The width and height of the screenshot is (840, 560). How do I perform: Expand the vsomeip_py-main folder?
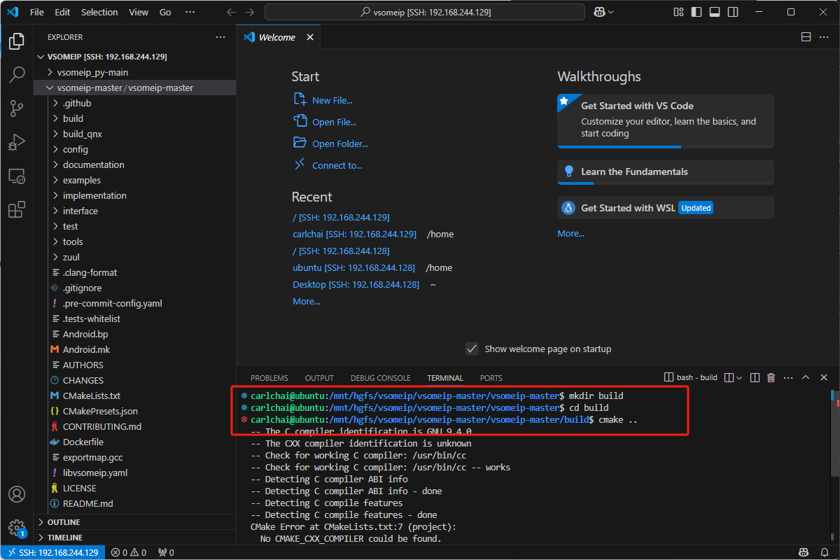pos(135,72)
